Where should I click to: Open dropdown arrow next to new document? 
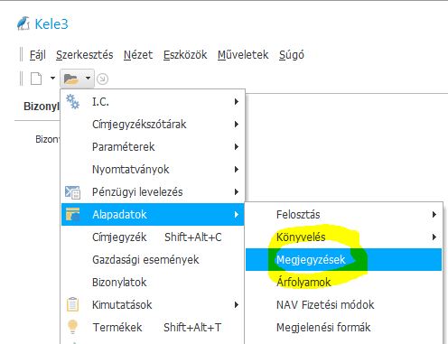point(52,79)
